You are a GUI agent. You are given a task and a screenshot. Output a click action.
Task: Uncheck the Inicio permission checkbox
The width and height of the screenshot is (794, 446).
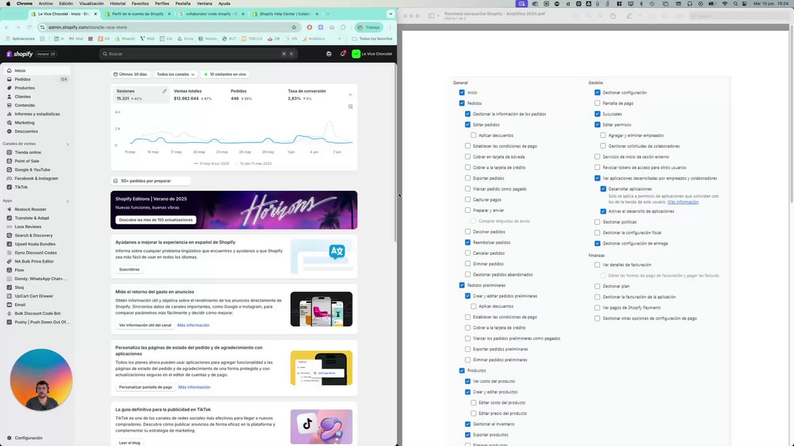point(462,93)
